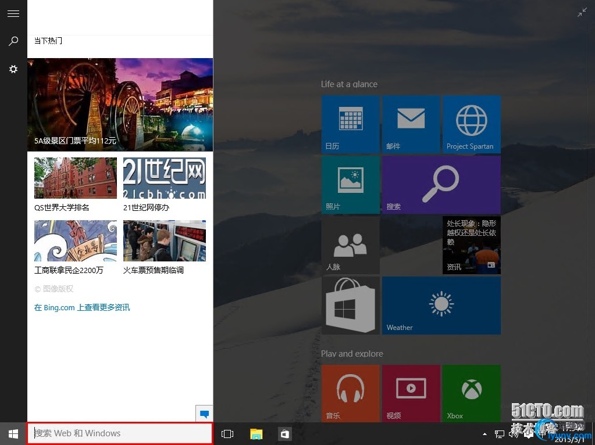
Task: Launch the Store icon on the taskbar
Action: point(284,433)
